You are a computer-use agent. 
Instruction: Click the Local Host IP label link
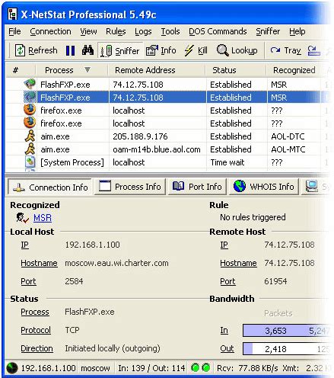[x=24, y=245]
